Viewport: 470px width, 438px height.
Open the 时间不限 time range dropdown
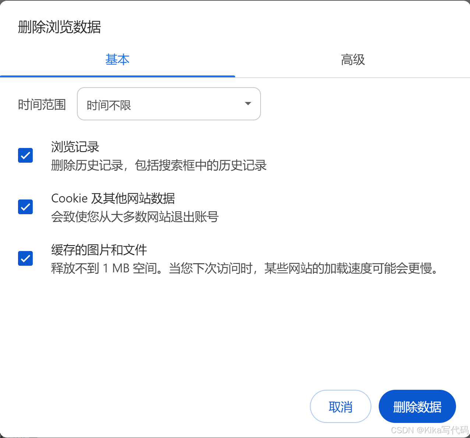169,104
